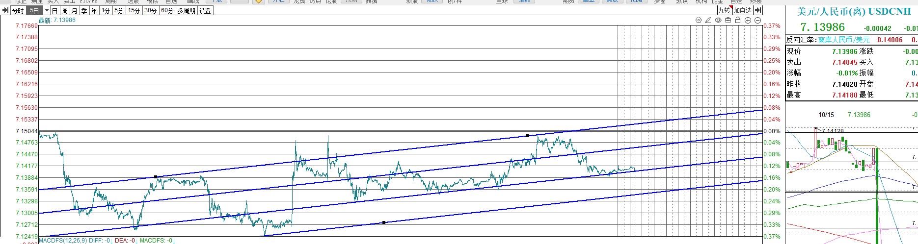Image resolution: width=918 pixels, height=244 pixels.
Task: Select the 1分 one-minute period
Action: [106, 10]
